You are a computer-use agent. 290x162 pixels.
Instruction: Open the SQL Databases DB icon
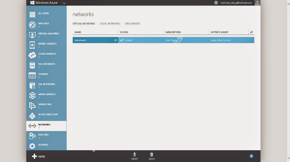[x=32, y=65]
